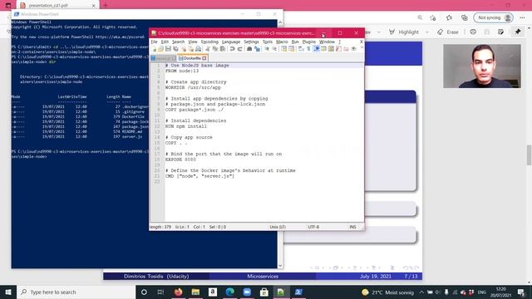Image resolution: width=532 pixels, height=299 pixels.
Task: Switch to the server.js tab in Notepad++
Action: click(164, 58)
